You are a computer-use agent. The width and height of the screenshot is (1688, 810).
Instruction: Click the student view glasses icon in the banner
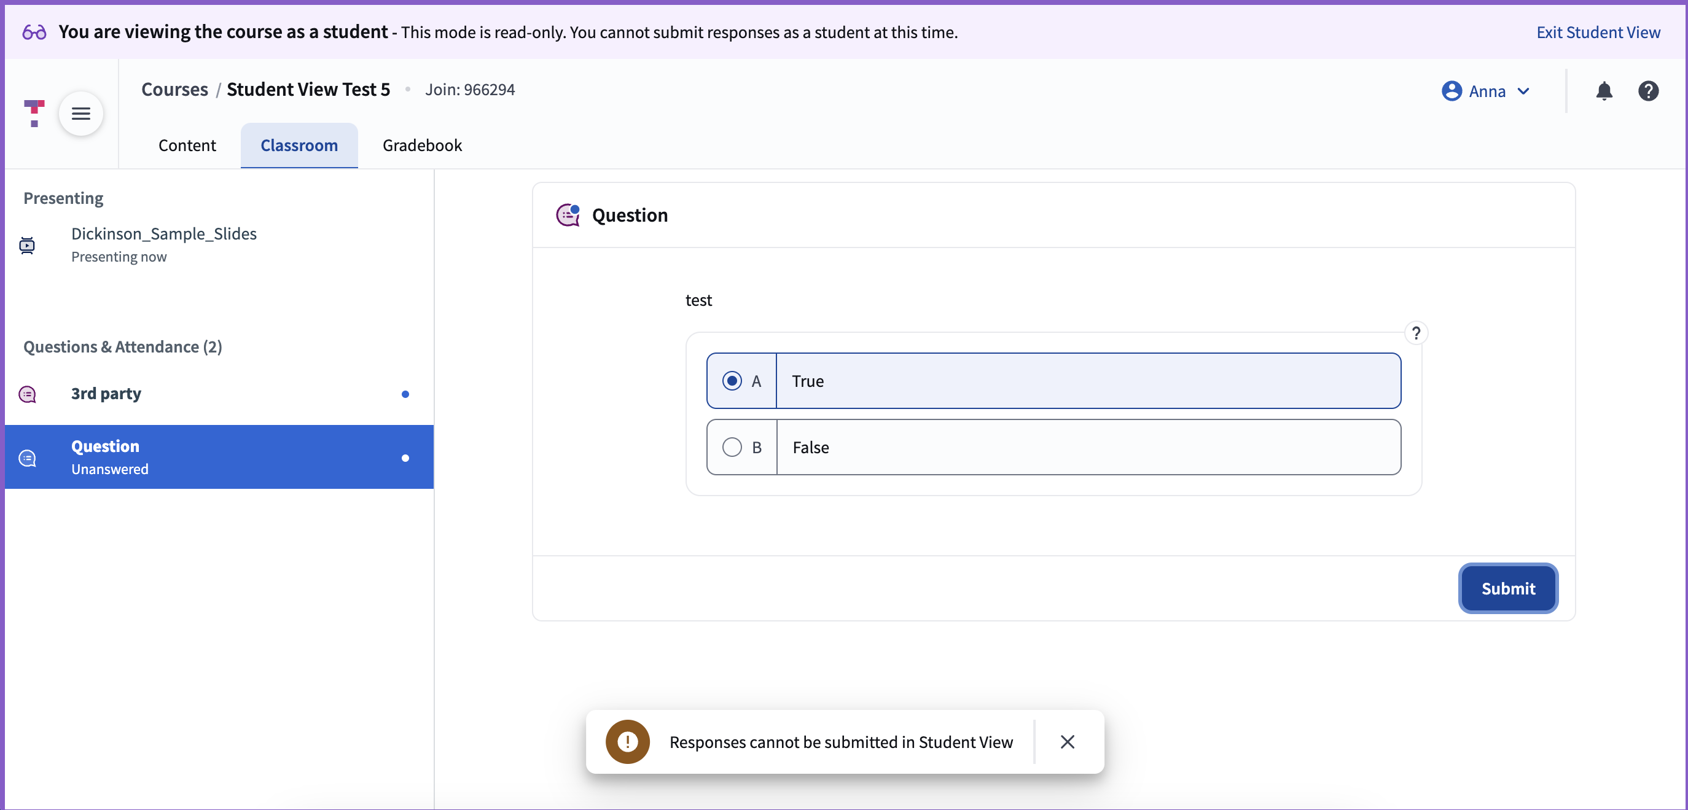(32, 32)
